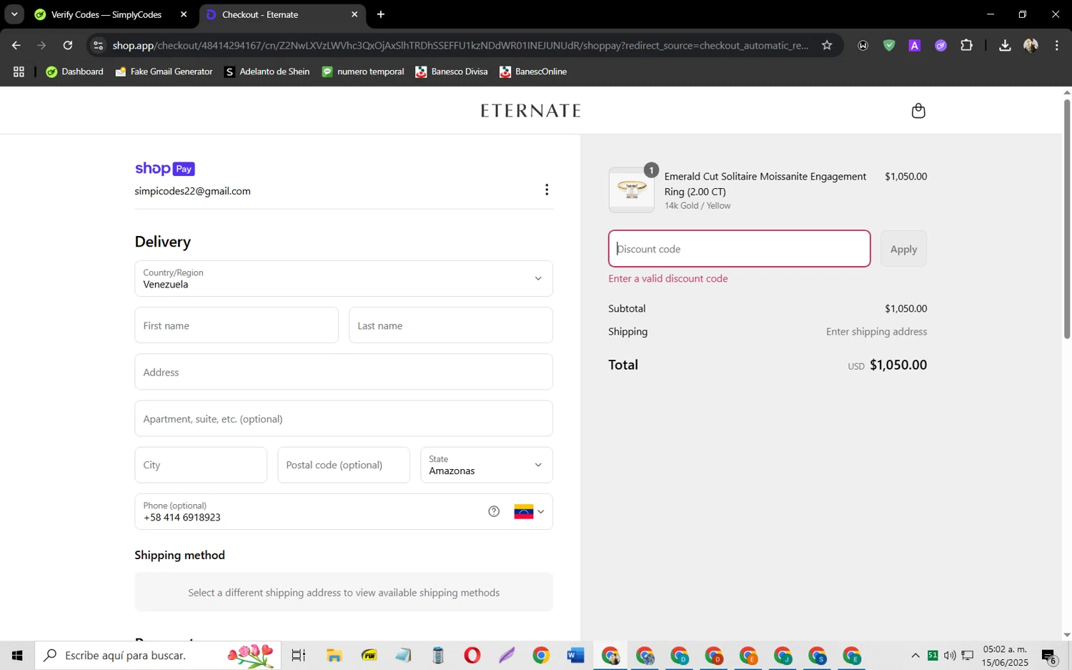Image resolution: width=1072 pixels, height=670 pixels.
Task: Click the ETERNATE store logo
Action: [531, 111]
